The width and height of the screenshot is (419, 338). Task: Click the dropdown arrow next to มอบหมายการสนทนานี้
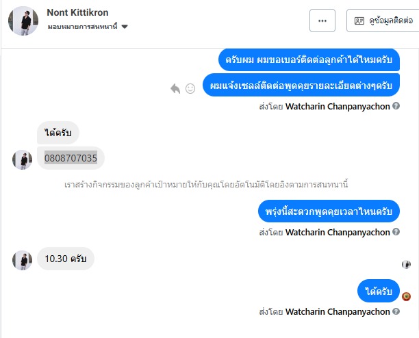125,27
